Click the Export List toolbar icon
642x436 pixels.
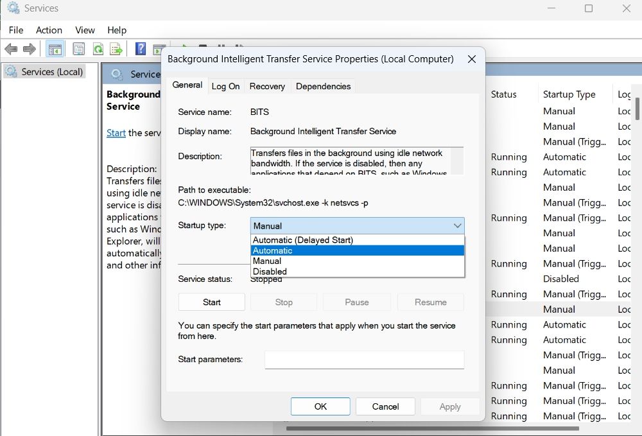(x=116, y=49)
